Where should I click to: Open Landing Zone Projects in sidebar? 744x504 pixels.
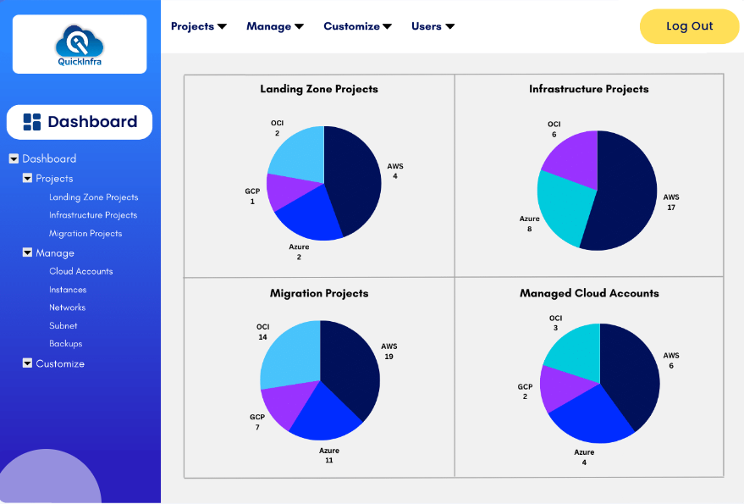[93, 197]
